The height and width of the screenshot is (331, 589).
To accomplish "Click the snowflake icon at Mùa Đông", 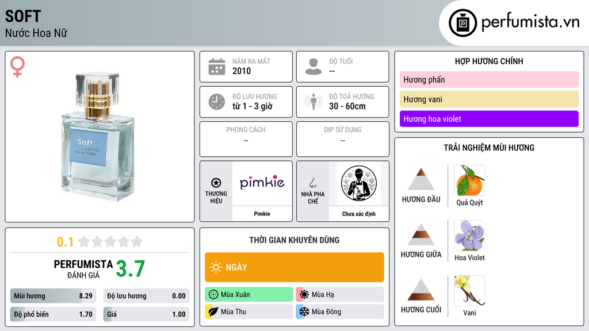I will coord(304,311).
